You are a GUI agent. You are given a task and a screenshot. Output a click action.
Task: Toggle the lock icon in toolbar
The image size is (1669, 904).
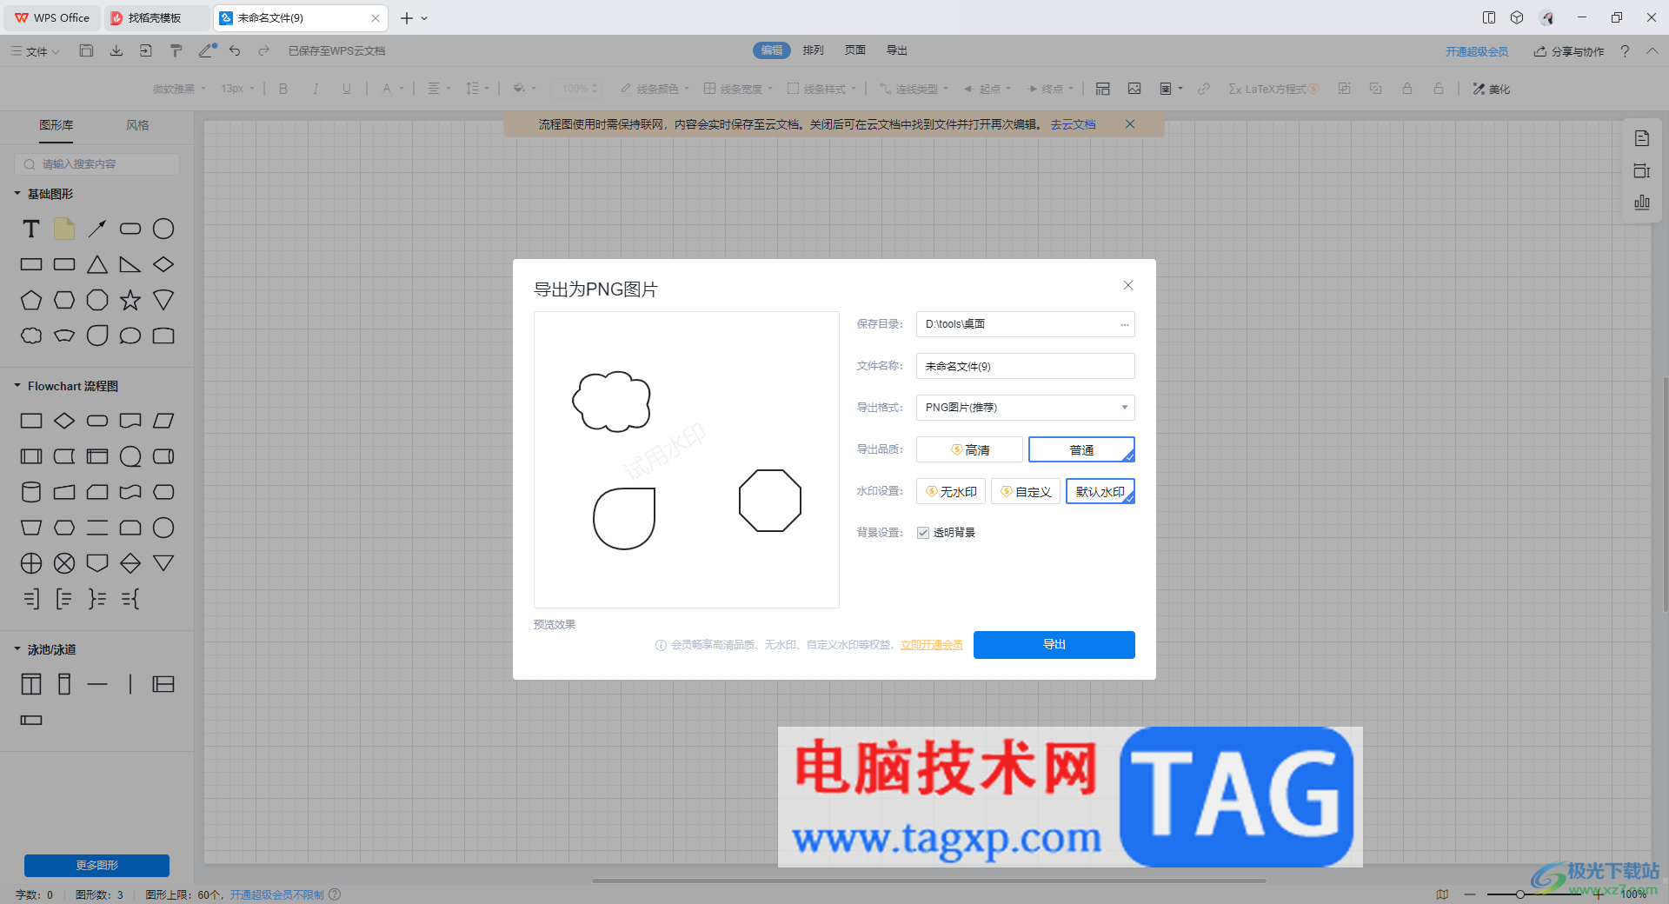(x=1407, y=89)
